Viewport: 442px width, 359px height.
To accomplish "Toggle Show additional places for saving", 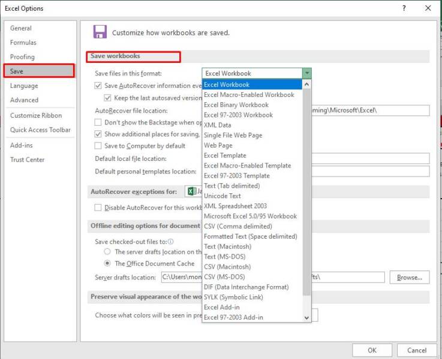I will coord(98,134).
